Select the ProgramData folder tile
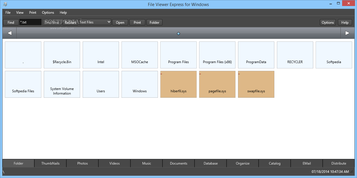357x178 pixels. tap(256, 55)
